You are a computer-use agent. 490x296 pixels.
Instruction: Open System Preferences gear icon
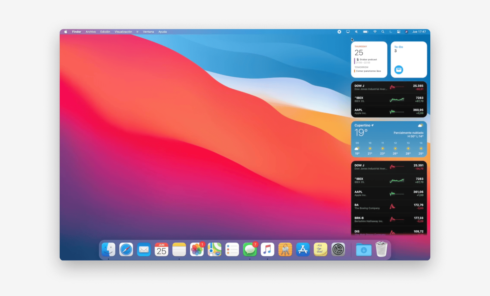[338, 250]
